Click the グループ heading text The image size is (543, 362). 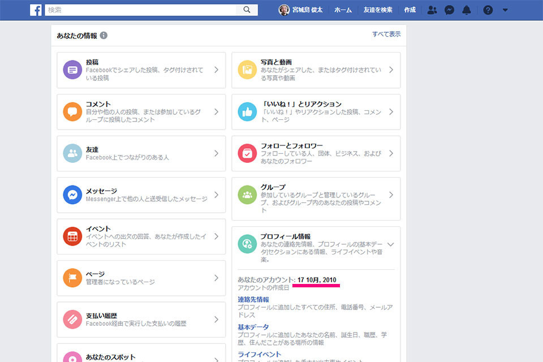pos(273,187)
